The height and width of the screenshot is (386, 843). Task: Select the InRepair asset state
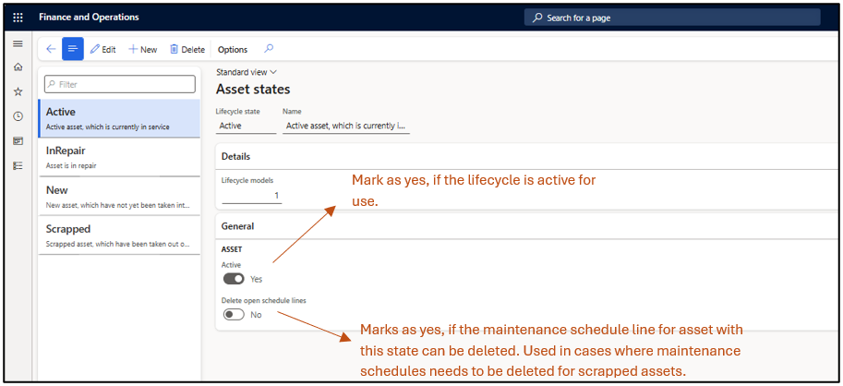pyautogui.click(x=119, y=158)
